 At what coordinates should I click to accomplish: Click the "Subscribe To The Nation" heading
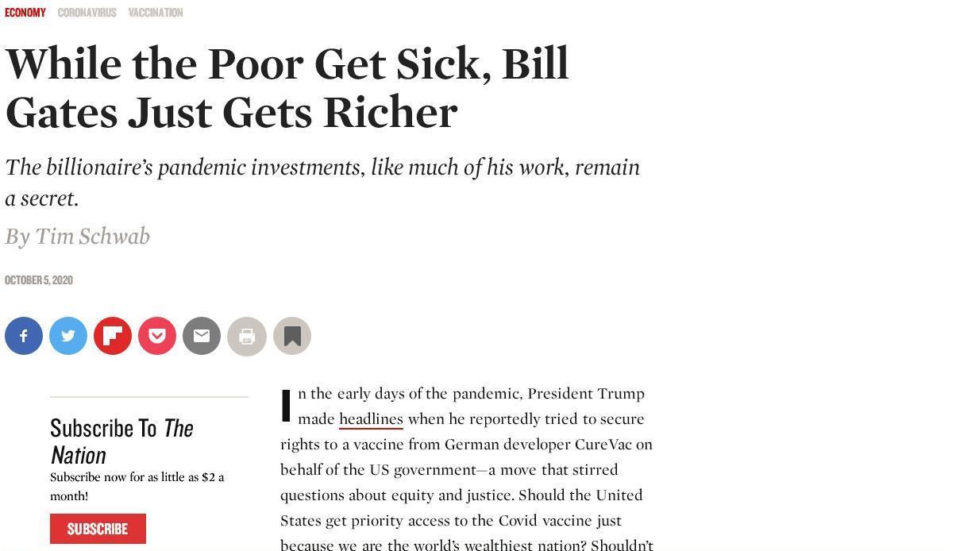pos(121,441)
